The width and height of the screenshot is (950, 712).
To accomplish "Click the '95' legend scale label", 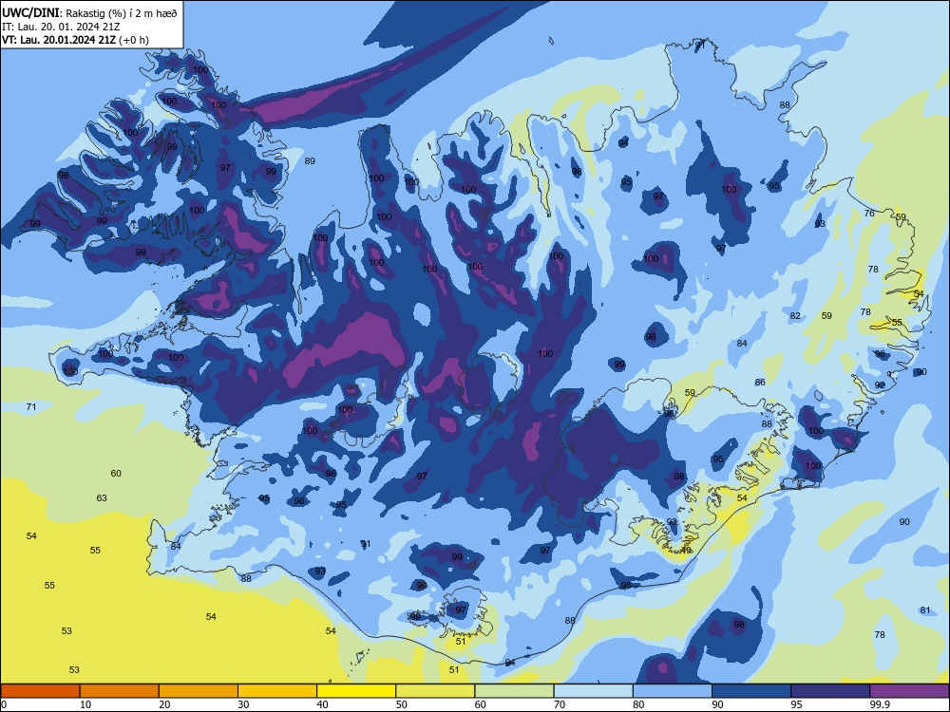I will pos(796,704).
